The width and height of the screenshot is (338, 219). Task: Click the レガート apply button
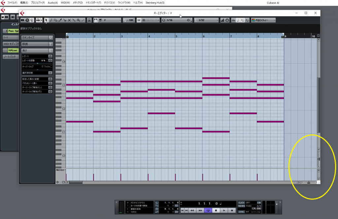[x=50, y=56]
